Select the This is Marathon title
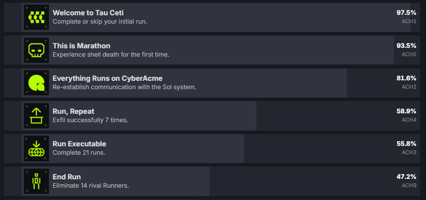Image resolution: width=426 pixels, height=200 pixels. pyautogui.click(x=81, y=46)
